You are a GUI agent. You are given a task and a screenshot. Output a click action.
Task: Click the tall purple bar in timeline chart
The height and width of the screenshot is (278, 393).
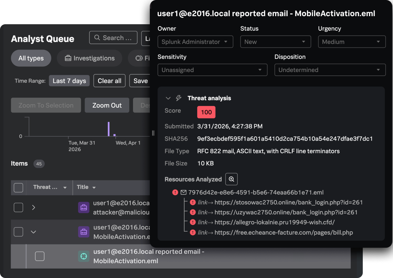click(108, 129)
